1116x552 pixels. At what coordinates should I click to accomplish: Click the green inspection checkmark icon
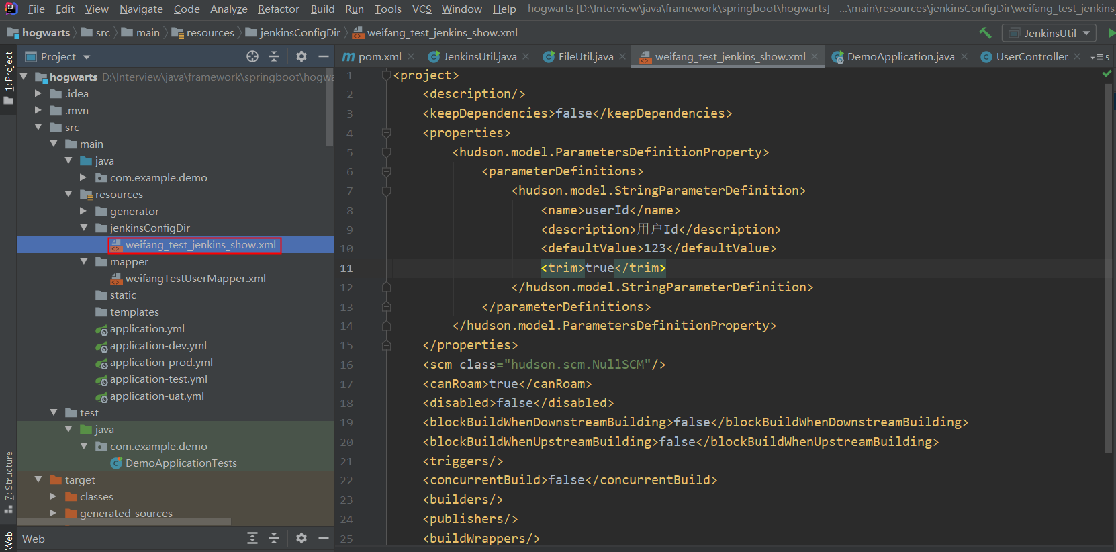click(1107, 74)
